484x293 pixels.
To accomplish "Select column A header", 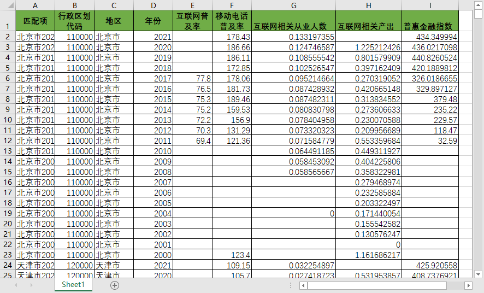I will 35,5.
